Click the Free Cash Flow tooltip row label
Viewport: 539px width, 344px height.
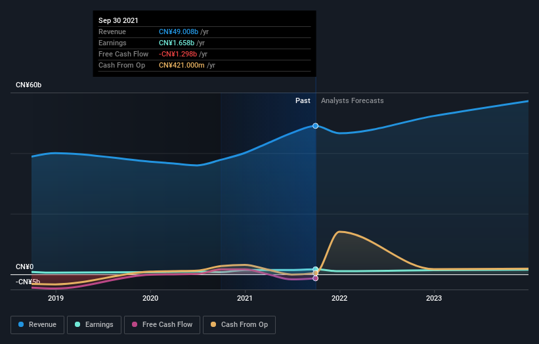click(123, 54)
